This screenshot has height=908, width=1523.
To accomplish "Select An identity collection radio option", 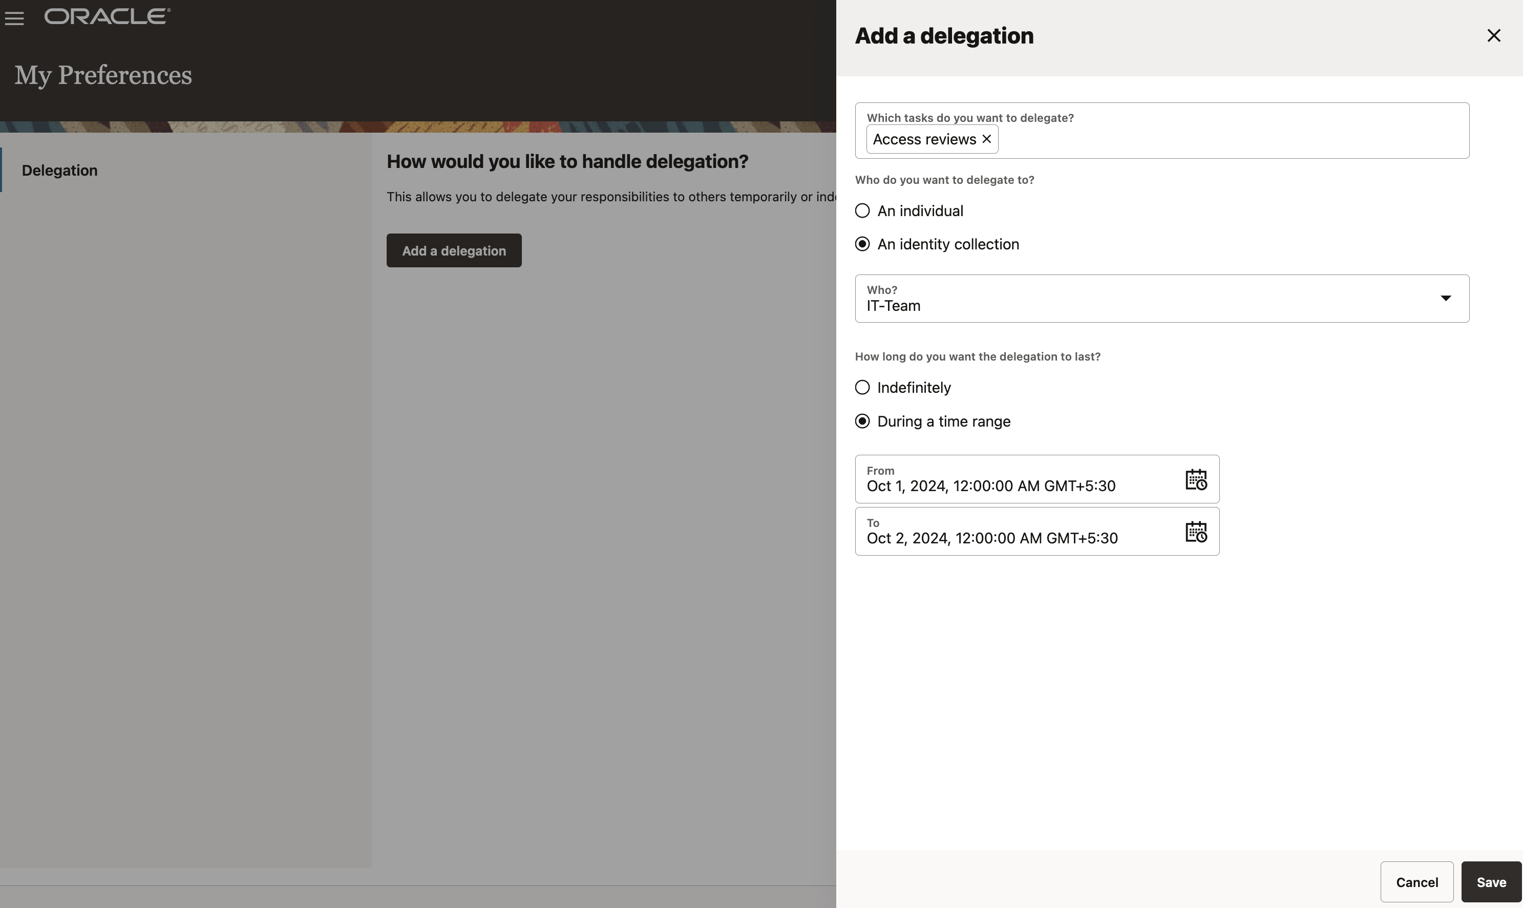I will [x=862, y=244].
